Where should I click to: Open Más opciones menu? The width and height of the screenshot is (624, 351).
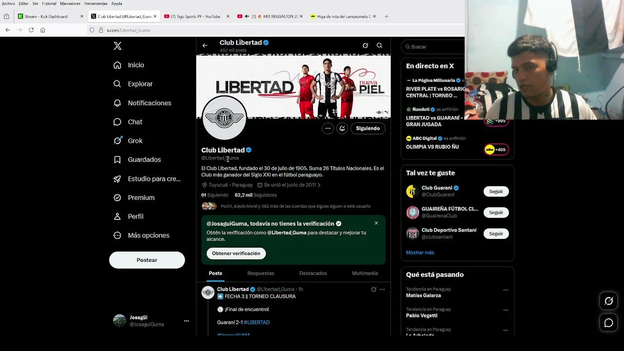click(x=142, y=235)
